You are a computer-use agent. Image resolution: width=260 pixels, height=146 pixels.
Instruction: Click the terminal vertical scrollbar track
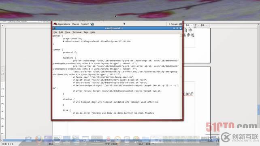coord(181,77)
